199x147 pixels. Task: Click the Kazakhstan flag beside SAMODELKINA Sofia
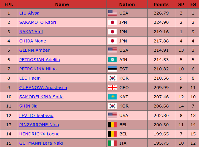point(112,97)
